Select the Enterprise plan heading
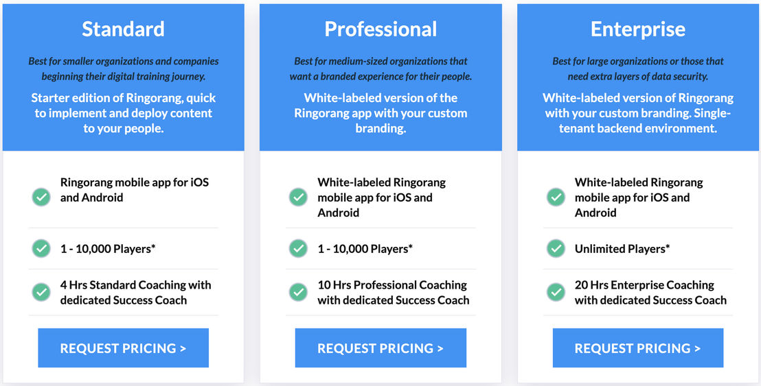This screenshot has height=386, width=761. click(638, 29)
